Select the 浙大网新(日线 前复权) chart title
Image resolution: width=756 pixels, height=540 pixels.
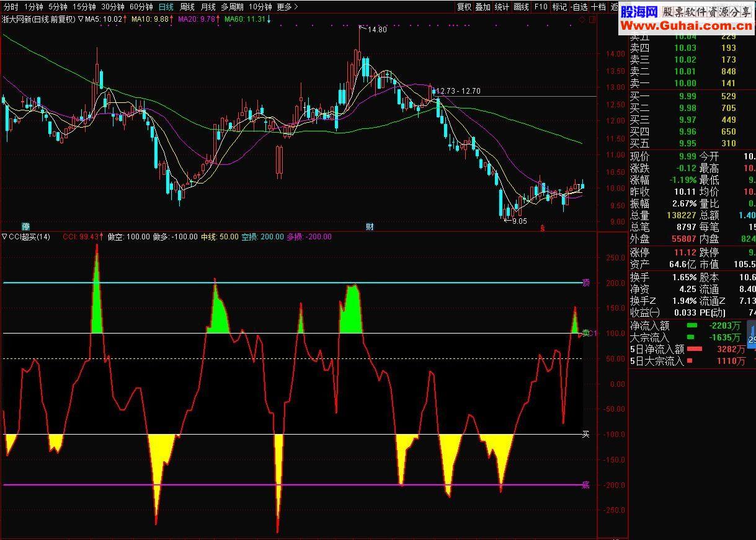tap(38, 19)
